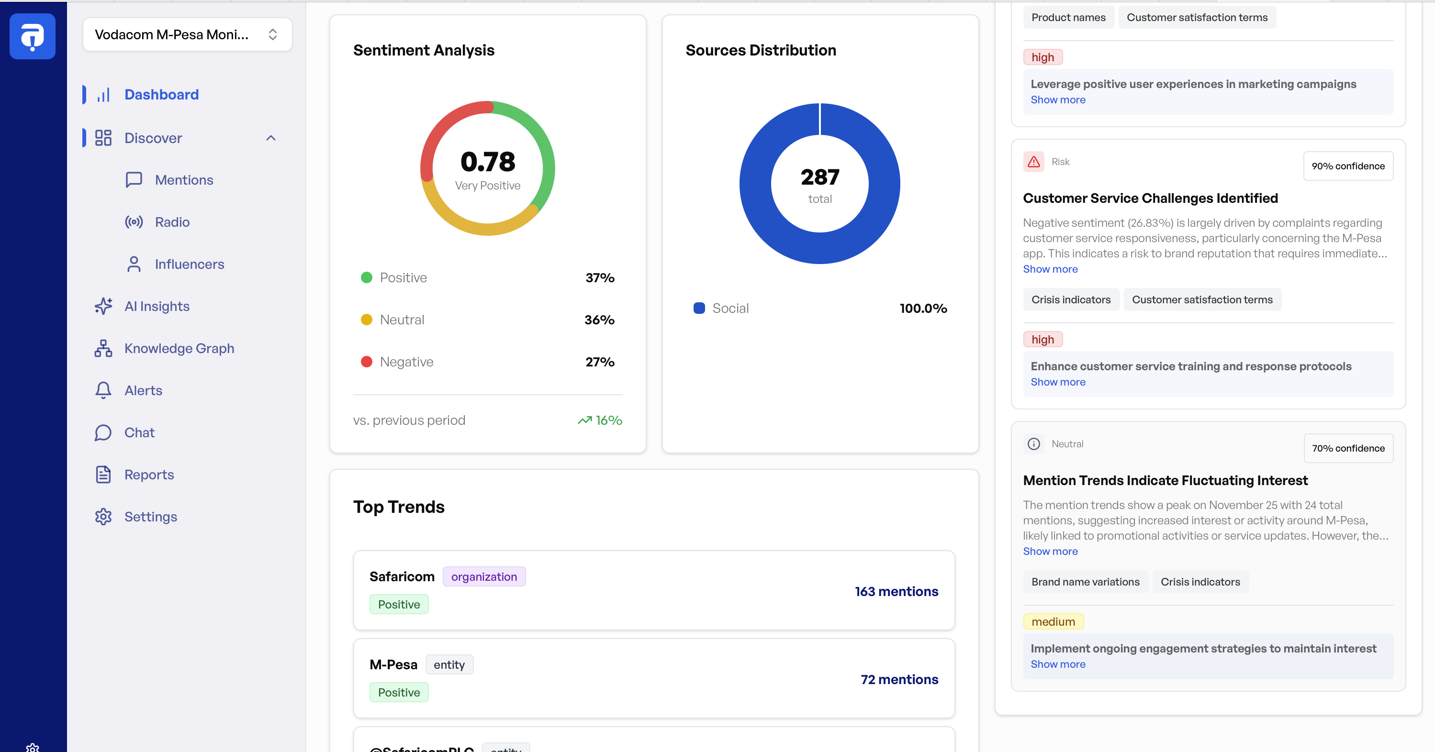
Task: Click the Crisis indicators tag under Risk card
Action: pos(1071,299)
